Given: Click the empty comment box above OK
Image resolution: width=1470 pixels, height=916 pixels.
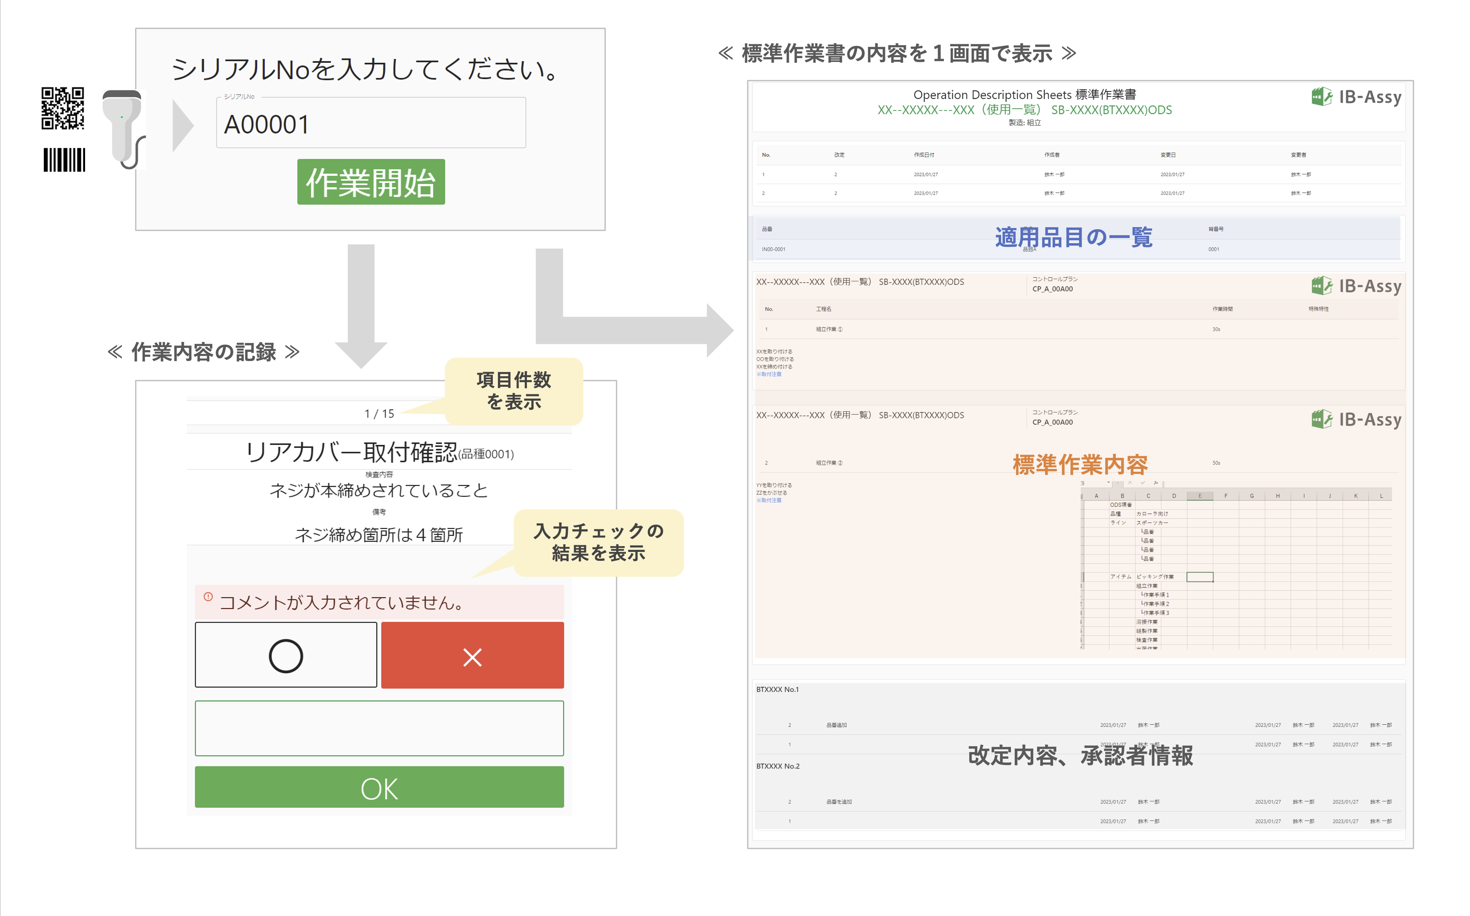Looking at the screenshot, I should coord(379,728).
